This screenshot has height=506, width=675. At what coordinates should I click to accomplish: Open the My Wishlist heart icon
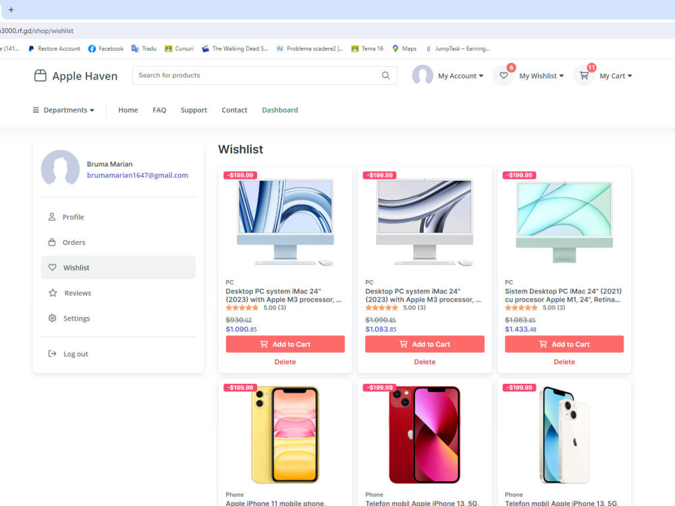(x=504, y=76)
